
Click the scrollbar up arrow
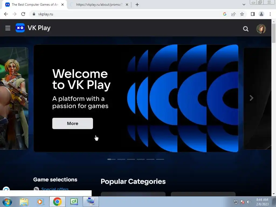(274, 21)
